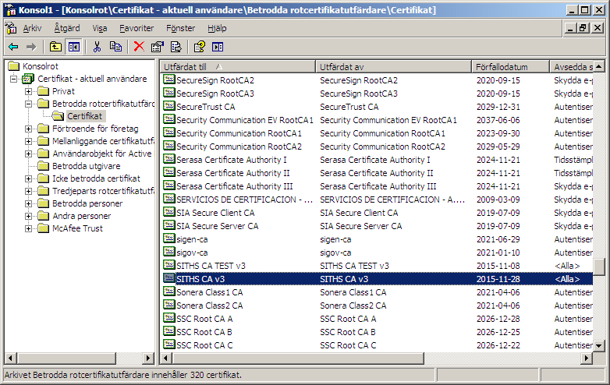Open the Fönster menu
This screenshot has height=385, width=610.
(180, 28)
